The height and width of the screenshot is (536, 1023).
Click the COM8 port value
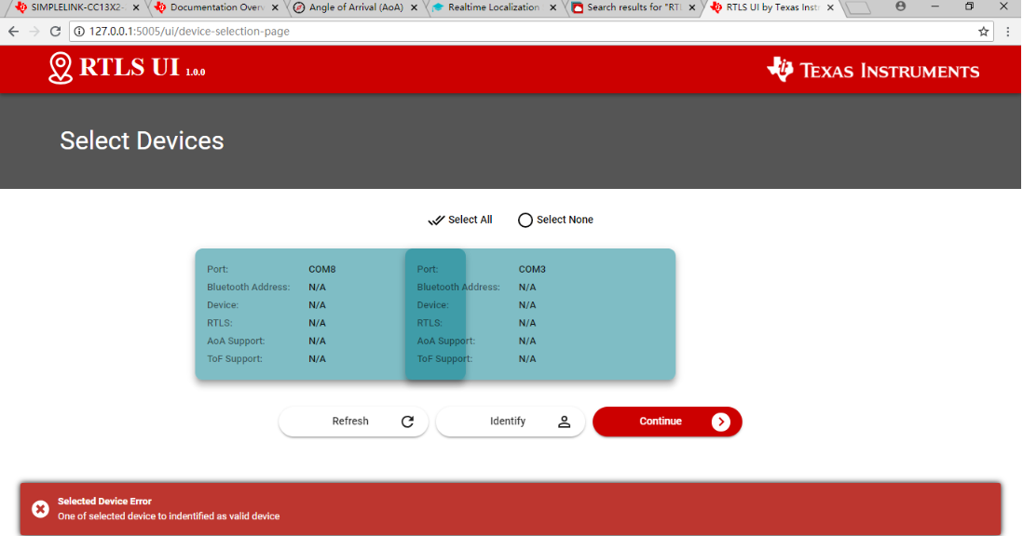coord(322,269)
